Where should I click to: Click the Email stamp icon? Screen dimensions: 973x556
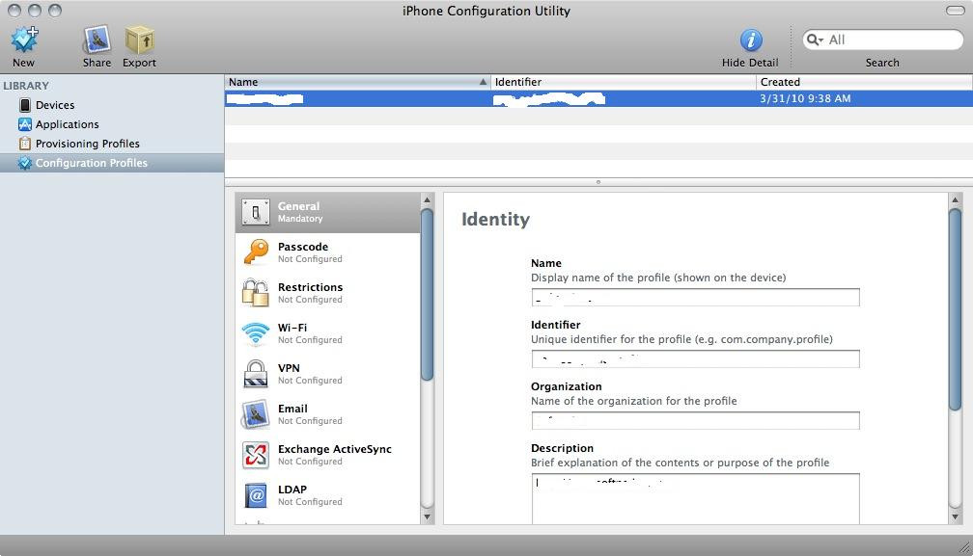(x=256, y=415)
